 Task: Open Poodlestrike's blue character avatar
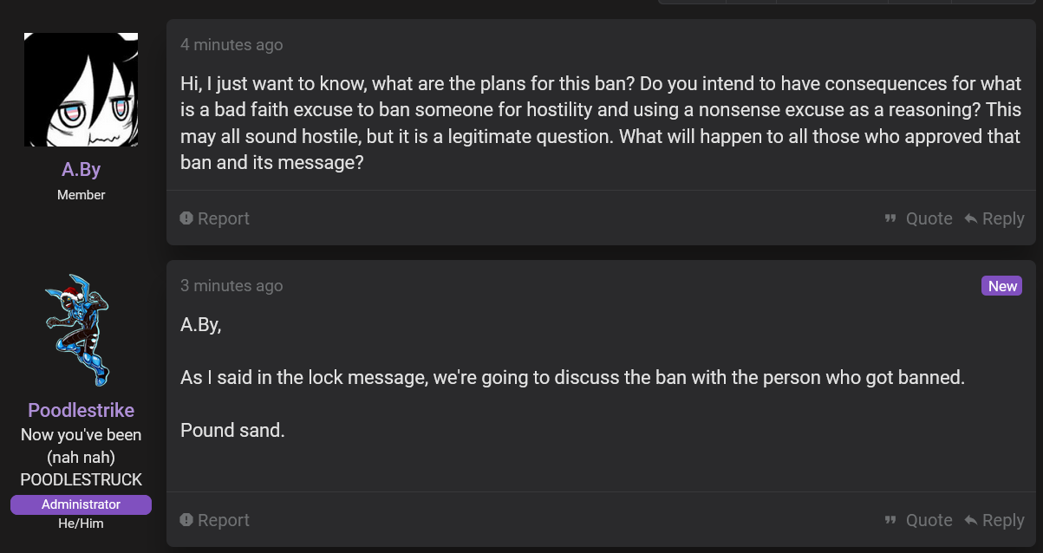pos(81,329)
